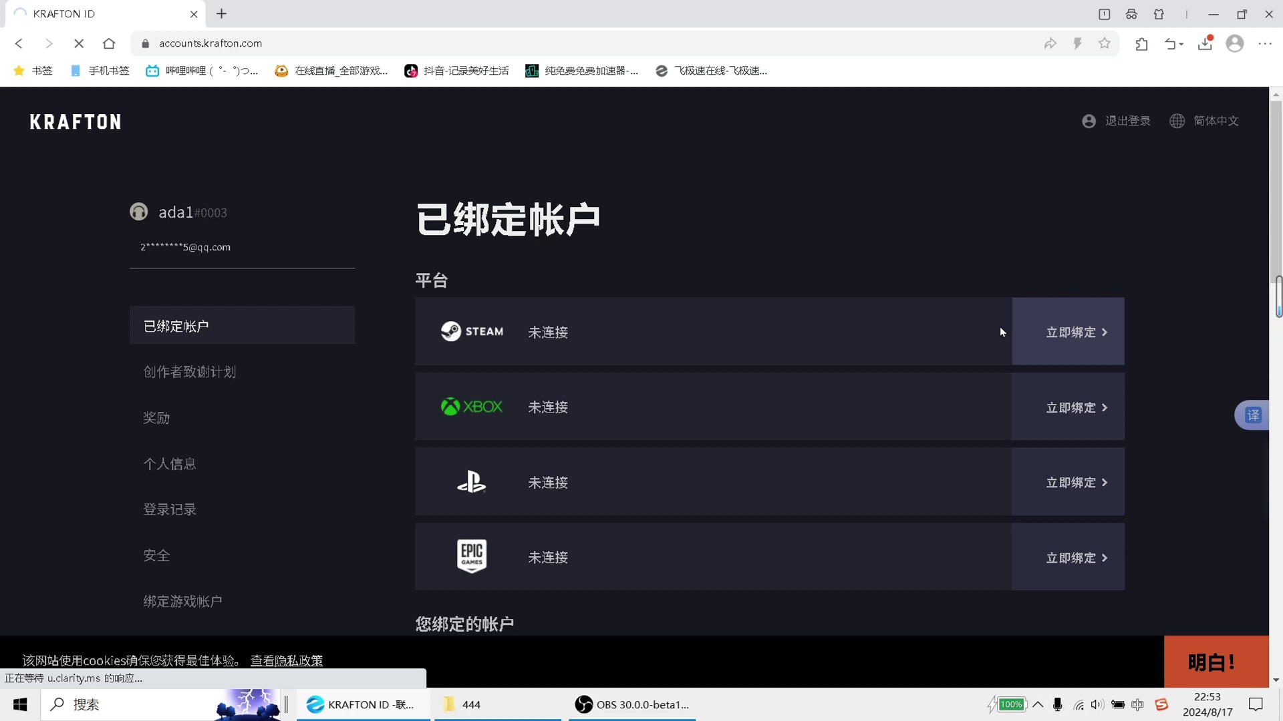Open 简体中文 language selector

click(x=1216, y=121)
